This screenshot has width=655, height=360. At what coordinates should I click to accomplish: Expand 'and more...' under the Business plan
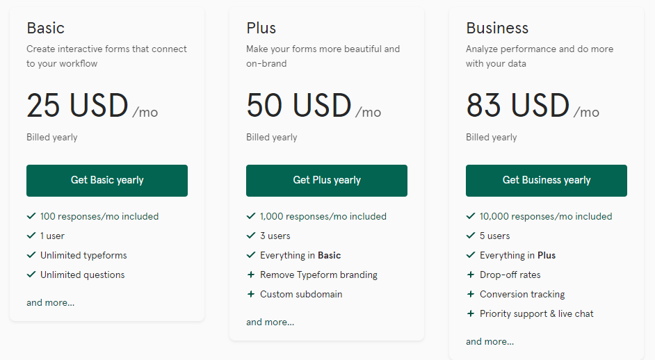coord(490,341)
